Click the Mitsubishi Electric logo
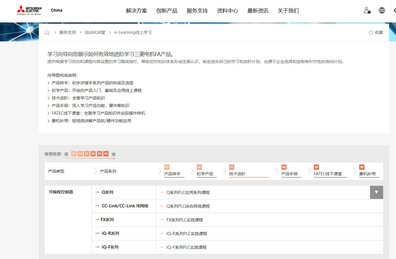 click(x=29, y=10)
